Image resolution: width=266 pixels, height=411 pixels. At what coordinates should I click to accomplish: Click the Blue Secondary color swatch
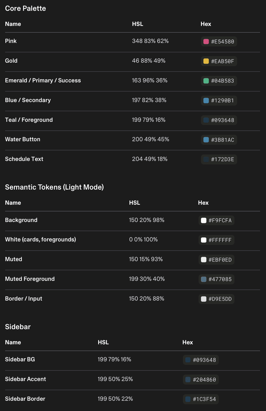pos(206,100)
